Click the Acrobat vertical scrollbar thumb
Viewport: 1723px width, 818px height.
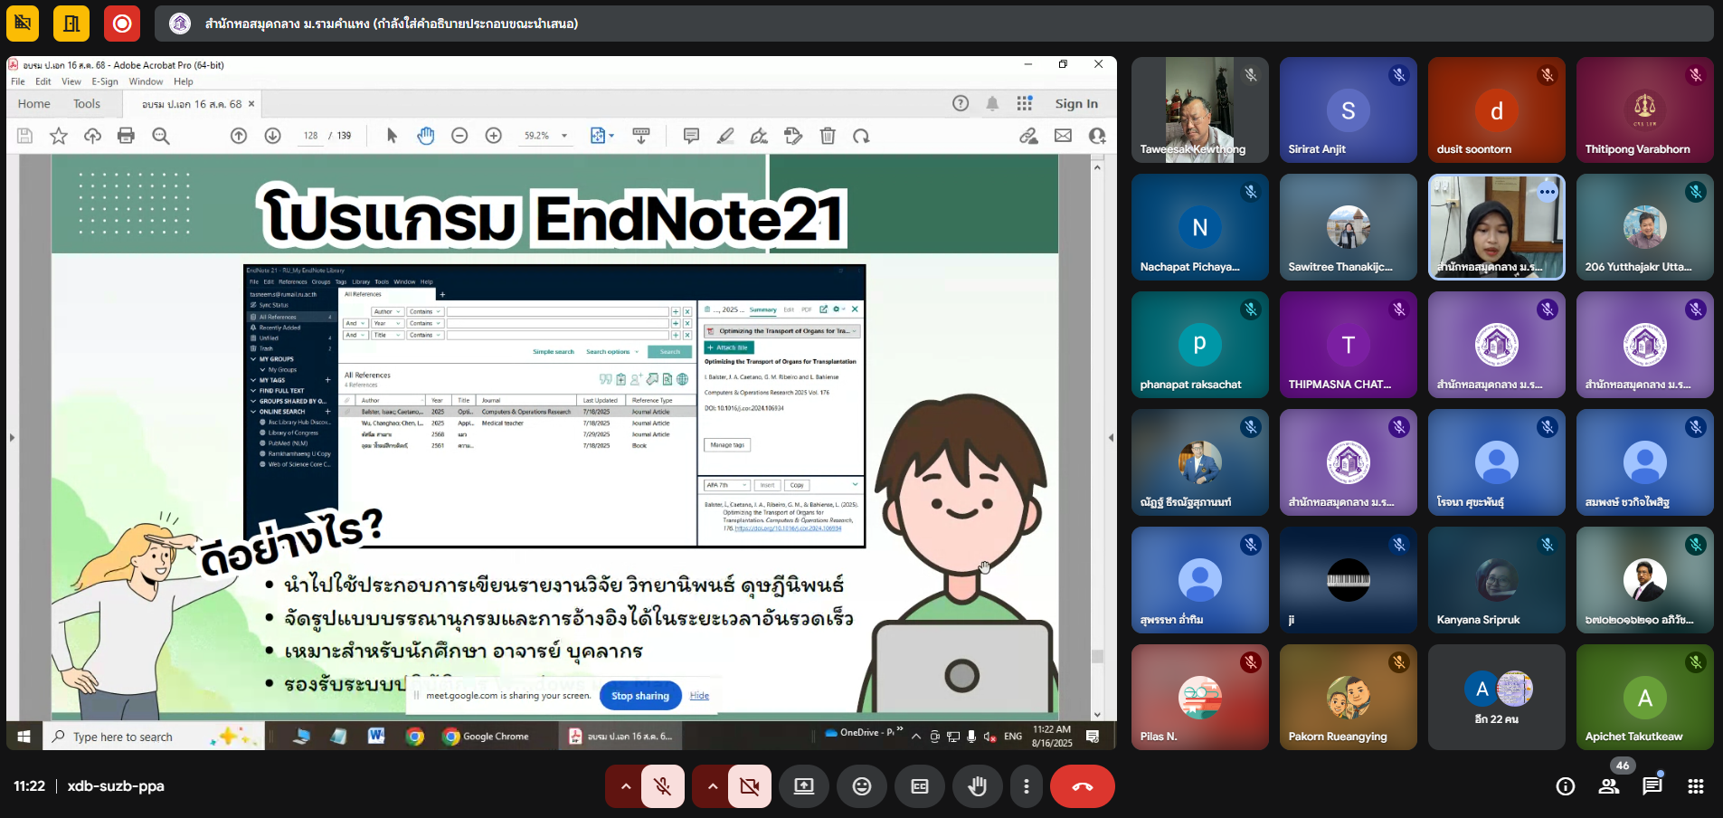pos(1097,656)
